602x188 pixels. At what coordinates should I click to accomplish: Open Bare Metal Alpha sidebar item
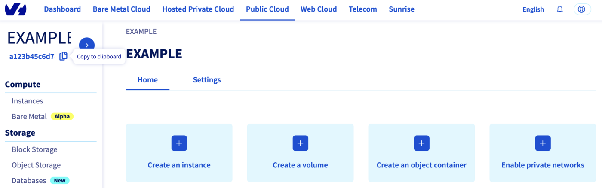tap(29, 116)
